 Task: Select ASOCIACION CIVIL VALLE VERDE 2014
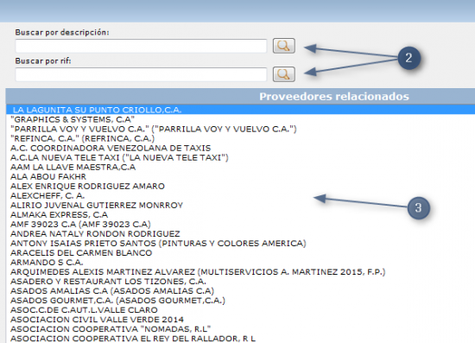(x=241, y=320)
